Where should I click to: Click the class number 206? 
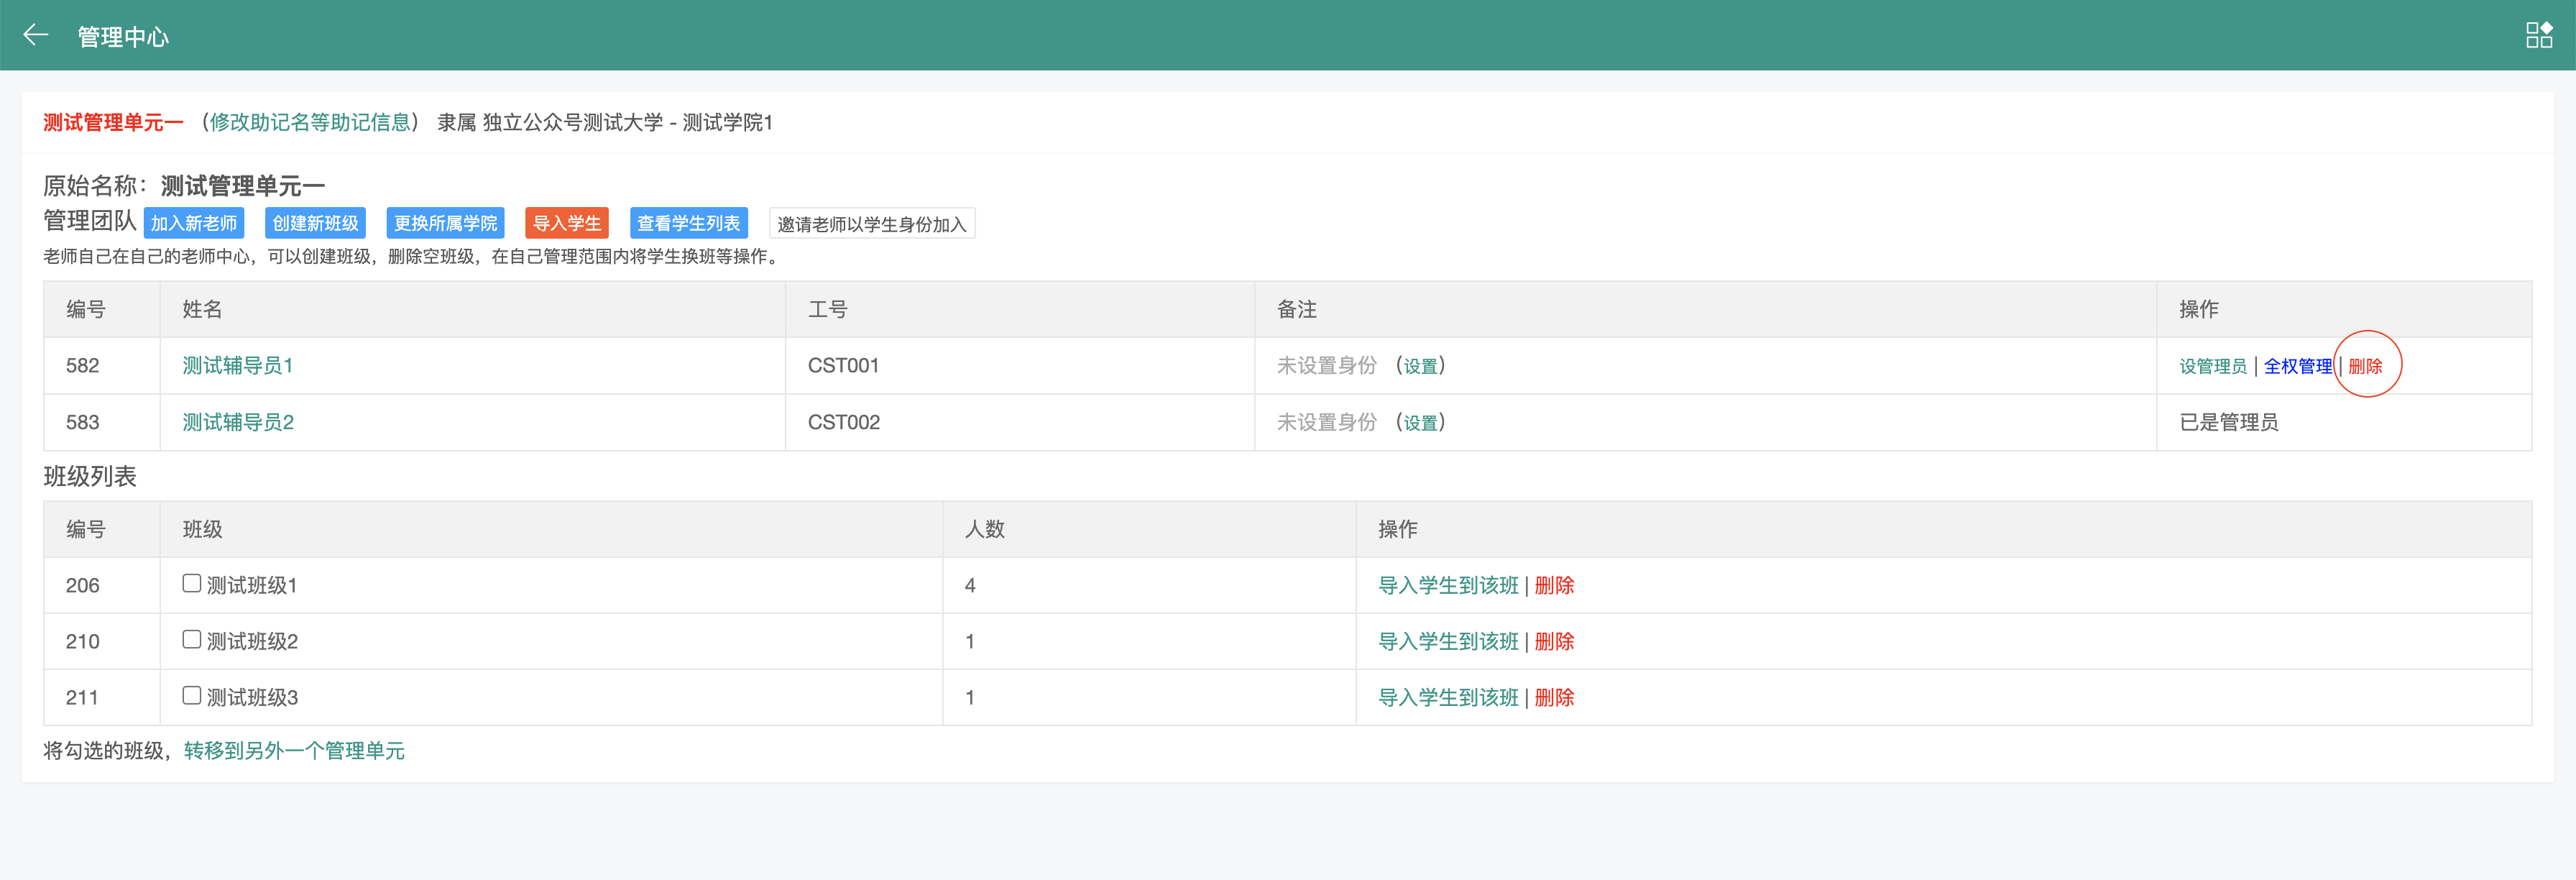[82, 585]
